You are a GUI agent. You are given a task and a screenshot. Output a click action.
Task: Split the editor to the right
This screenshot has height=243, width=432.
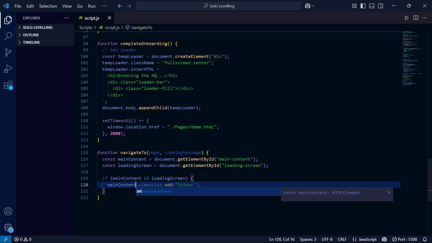pos(416,18)
